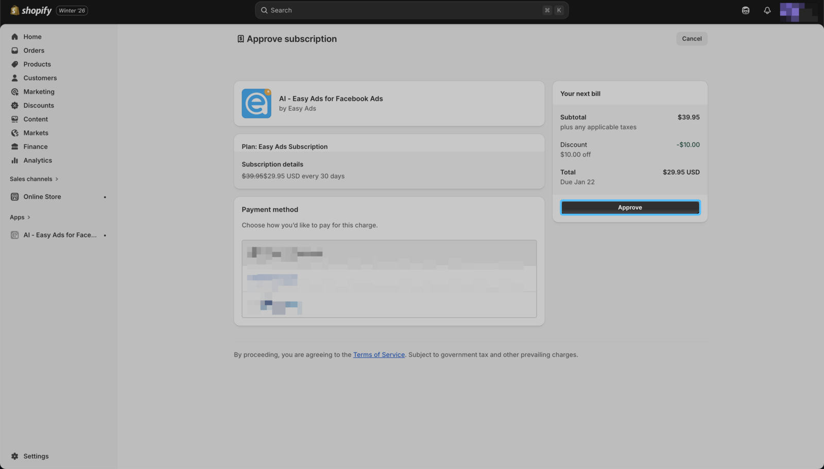Image resolution: width=824 pixels, height=469 pixels.
Task: Approve the subscription charge
Action: pyautogui.click(x=630, y=208)
